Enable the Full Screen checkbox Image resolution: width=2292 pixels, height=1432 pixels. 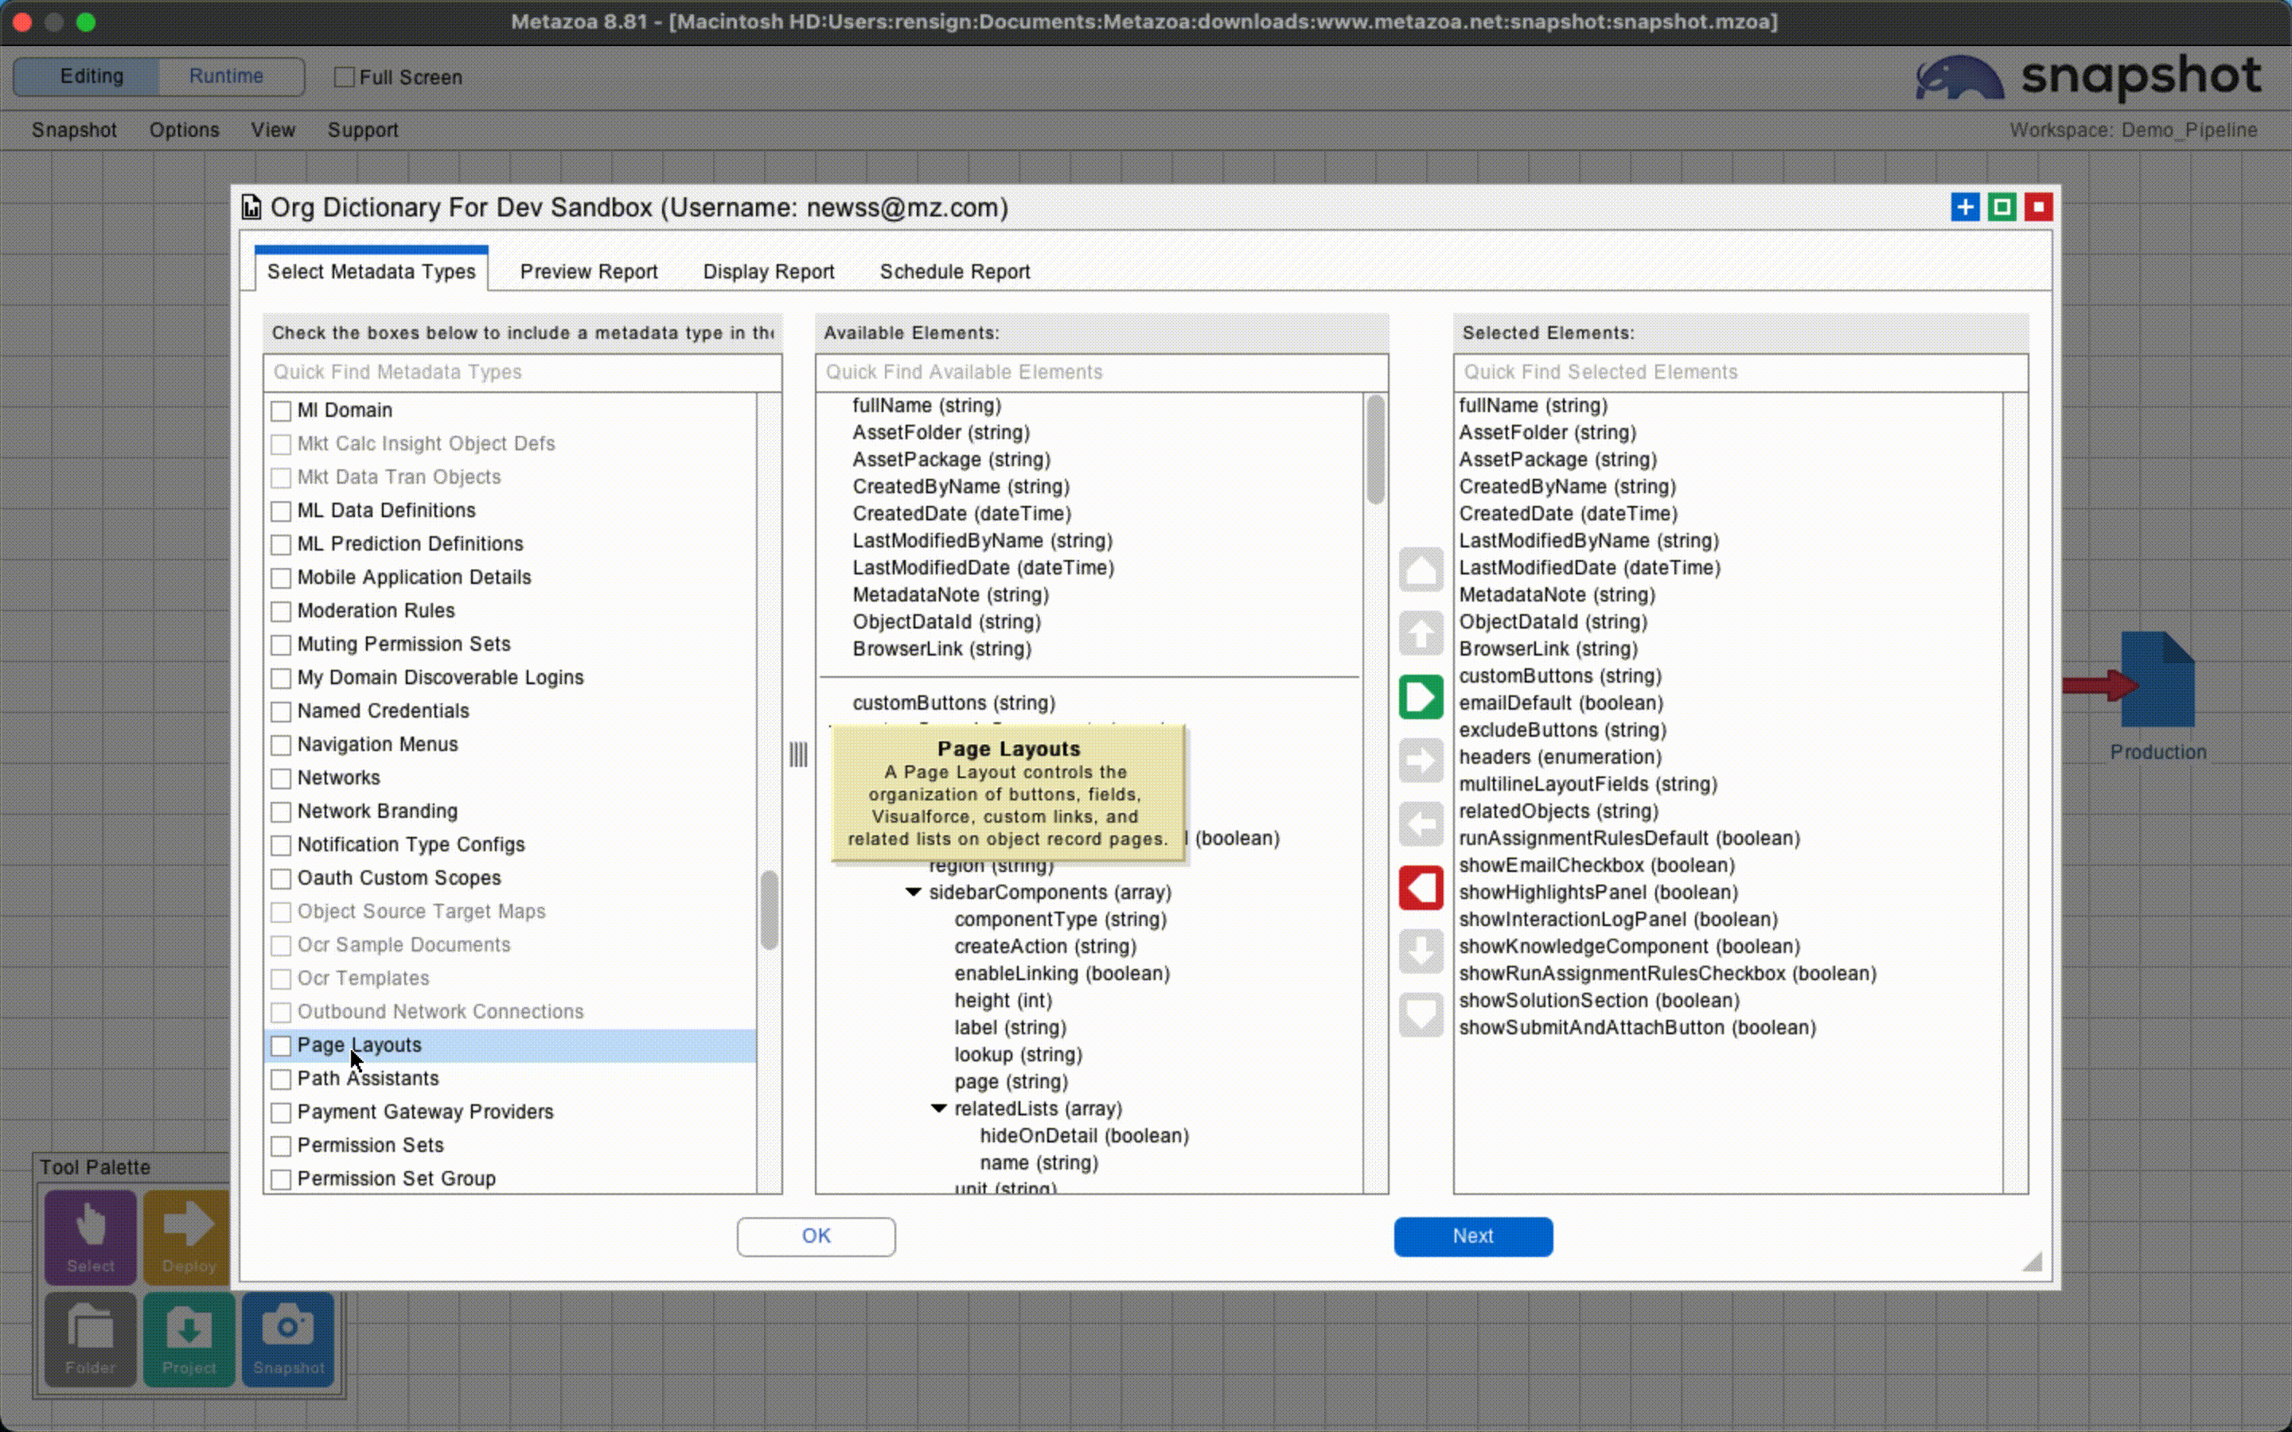pyautogui.click(x=345, y=76)
